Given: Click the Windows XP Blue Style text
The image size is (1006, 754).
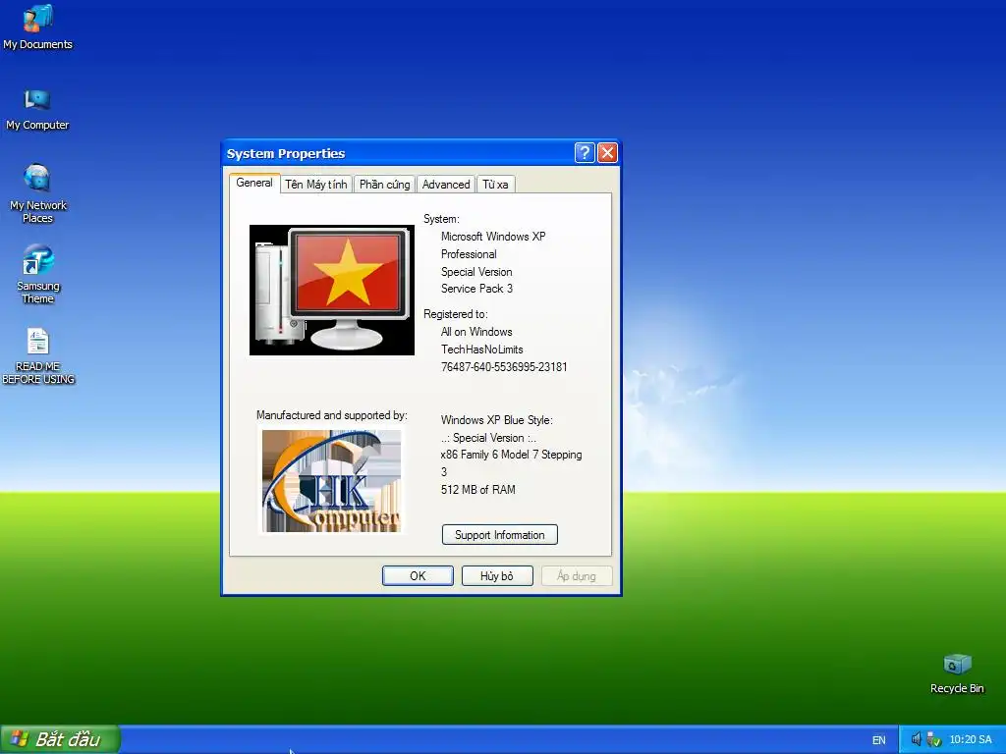Looking at the screenshot, I should click(x=496, y=420).
